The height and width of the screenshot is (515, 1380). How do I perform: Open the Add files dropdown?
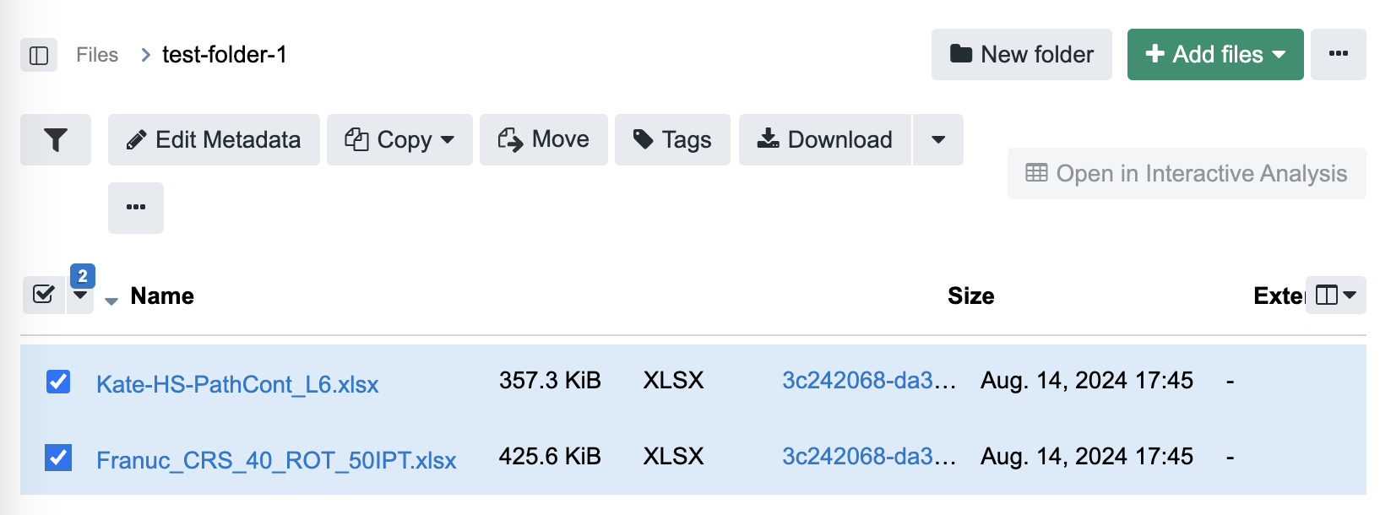[x=1215, y=55]
